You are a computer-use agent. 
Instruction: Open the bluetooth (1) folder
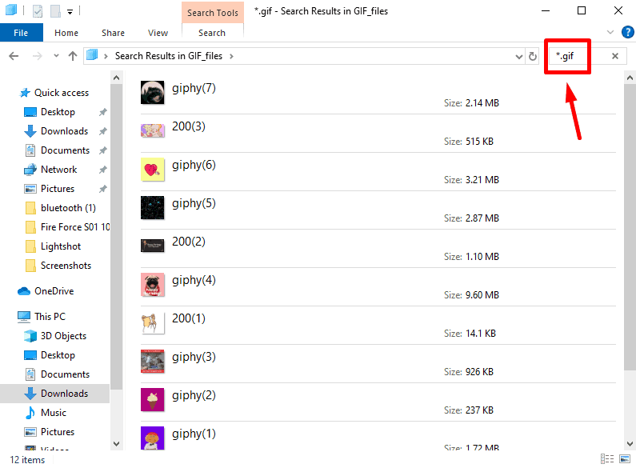(x=60, y=208)
